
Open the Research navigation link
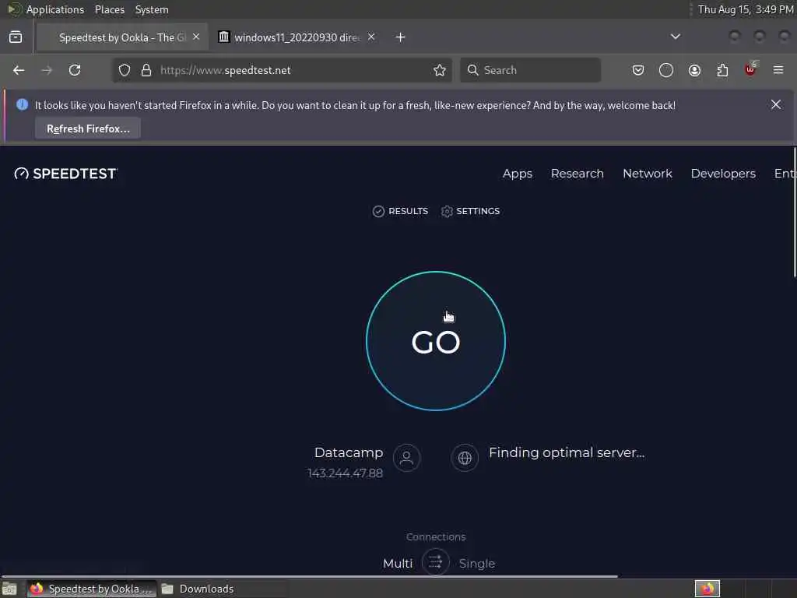click(x=578, y=174)
